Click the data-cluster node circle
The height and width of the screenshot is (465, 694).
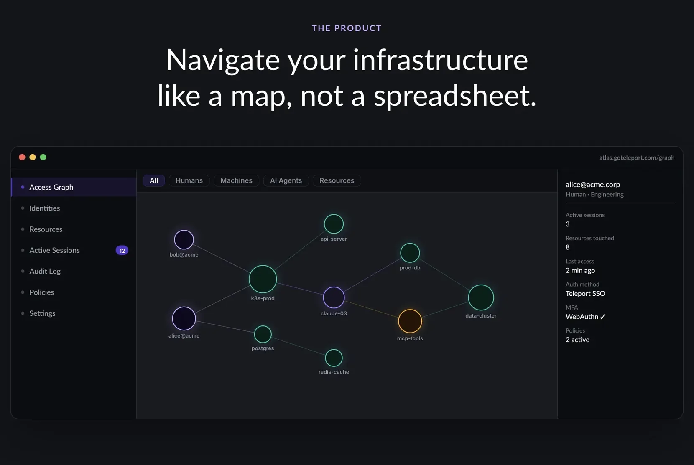click(x=481, y=297)
